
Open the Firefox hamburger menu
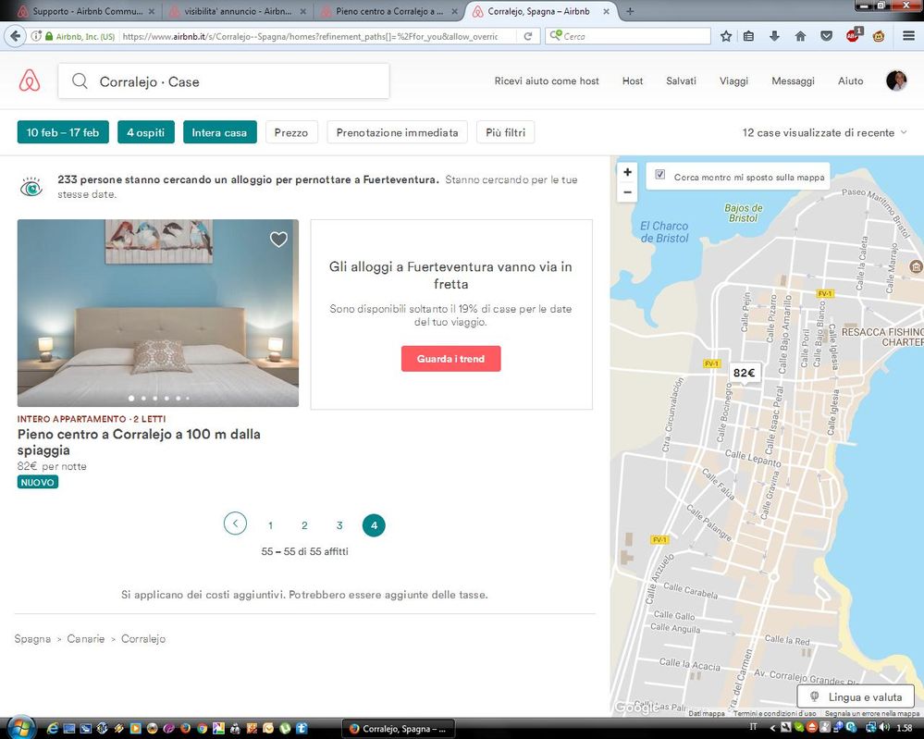click(908, 36)
